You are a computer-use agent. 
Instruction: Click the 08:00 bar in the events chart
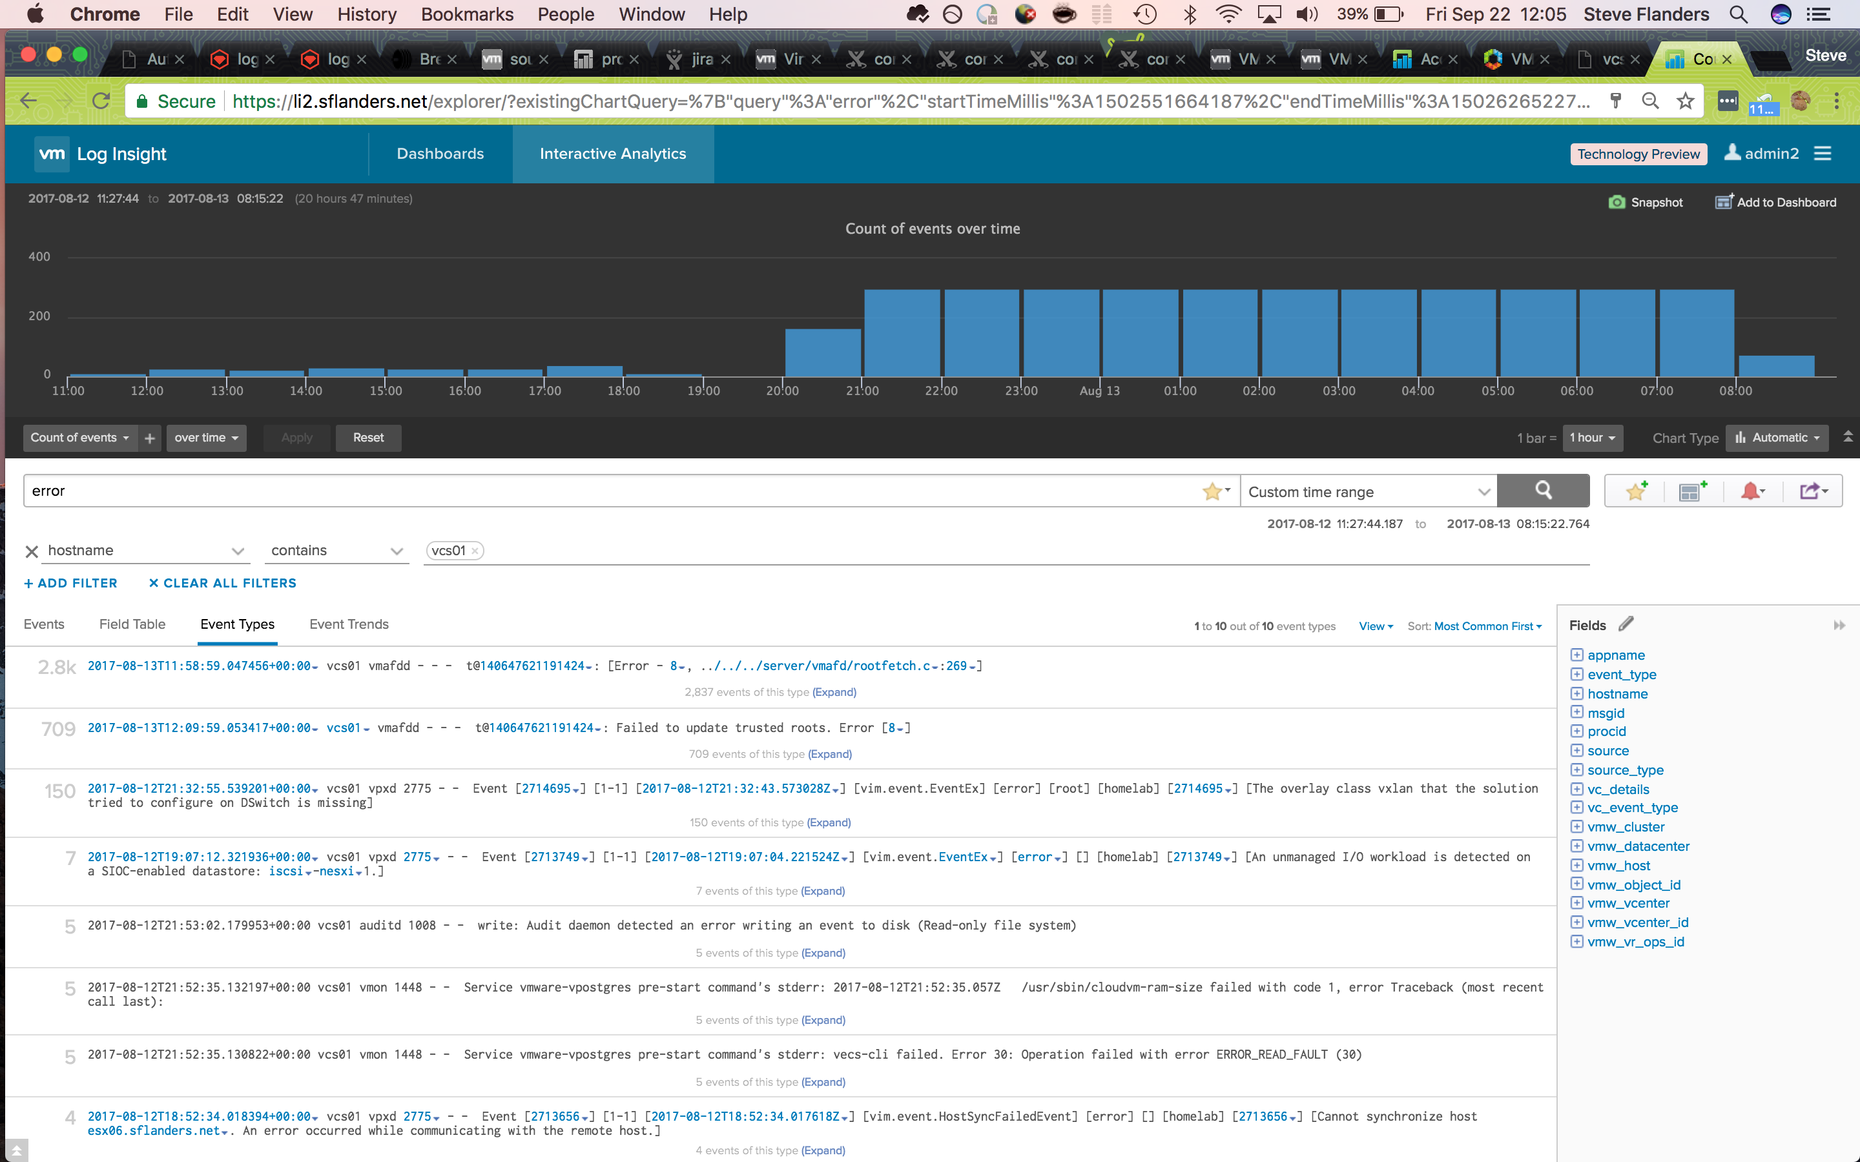[x=1776, y=366]
